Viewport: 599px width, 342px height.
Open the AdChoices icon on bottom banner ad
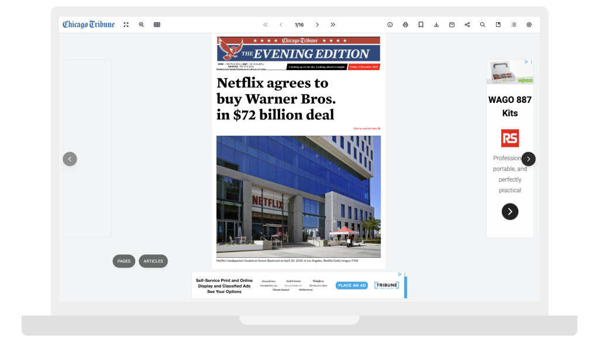[400, 274]
